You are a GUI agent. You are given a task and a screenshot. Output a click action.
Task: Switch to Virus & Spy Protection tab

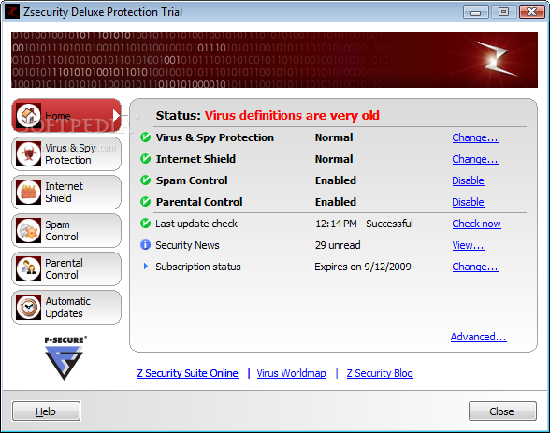(x=66, y=154)
